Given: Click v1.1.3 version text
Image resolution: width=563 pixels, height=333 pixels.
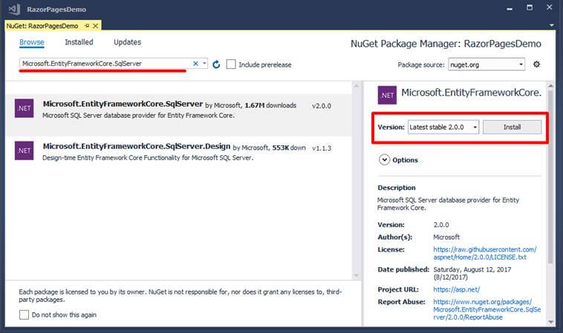Looking at the screenshot, I should coord(322,148).
